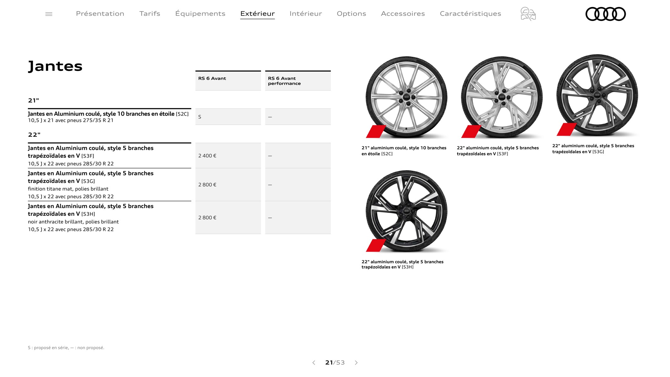670x377 pixels.
Task: Go to next page arrow
Action: coord(356,363)
